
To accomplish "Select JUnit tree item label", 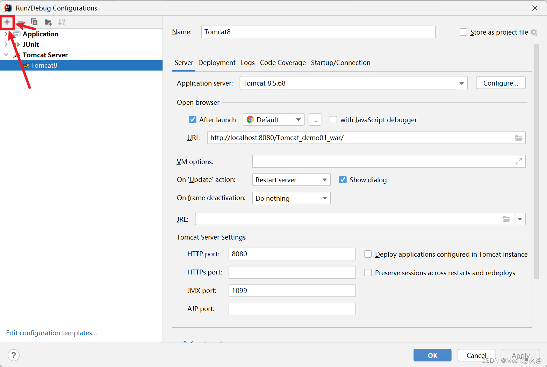I will 31,44.
